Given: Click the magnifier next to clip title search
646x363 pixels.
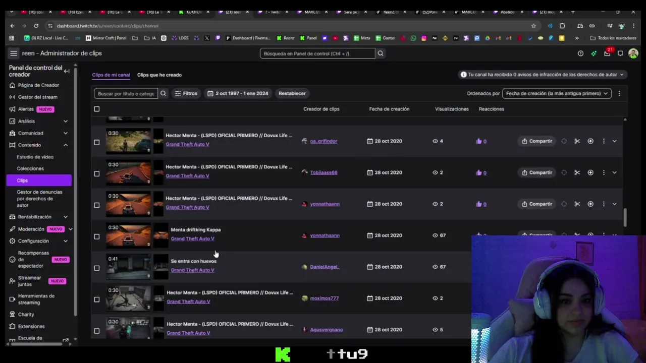Looking at the screenshot, I should click(x=163, y=93).
